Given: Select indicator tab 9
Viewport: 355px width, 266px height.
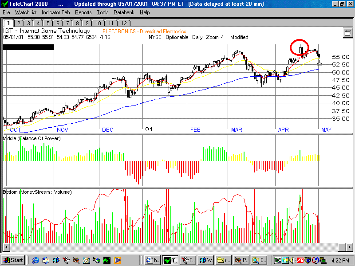Looking at the screenshot, I should [87, 23].
